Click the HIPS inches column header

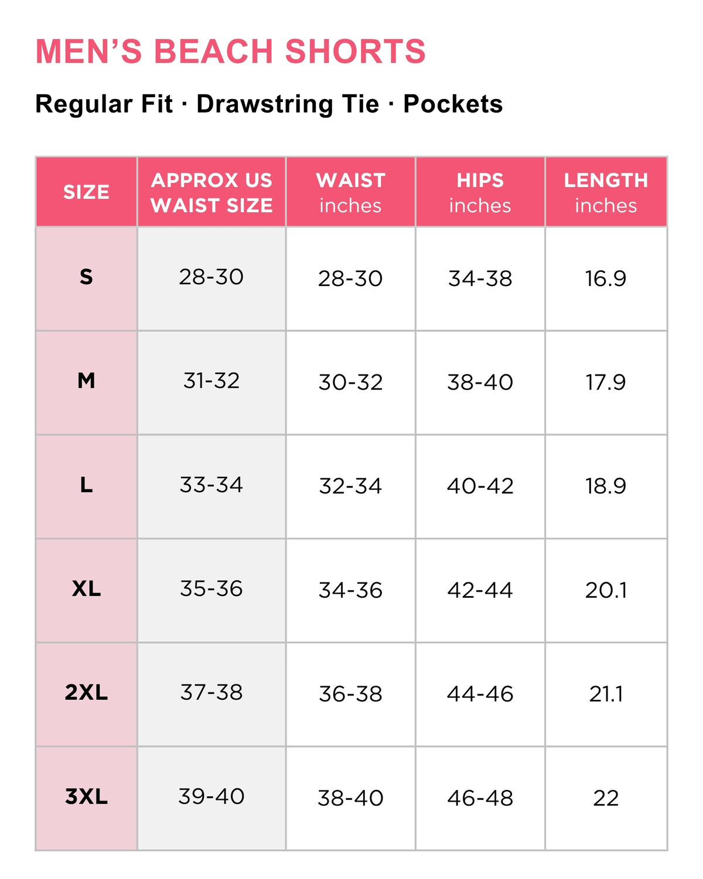[480, 192]
